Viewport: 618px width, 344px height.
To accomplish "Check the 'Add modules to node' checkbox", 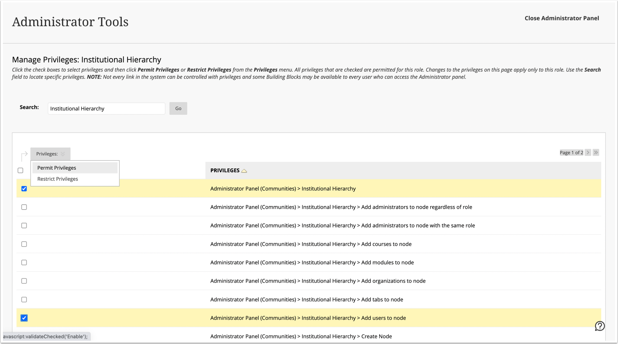I will tap(24, 263).
